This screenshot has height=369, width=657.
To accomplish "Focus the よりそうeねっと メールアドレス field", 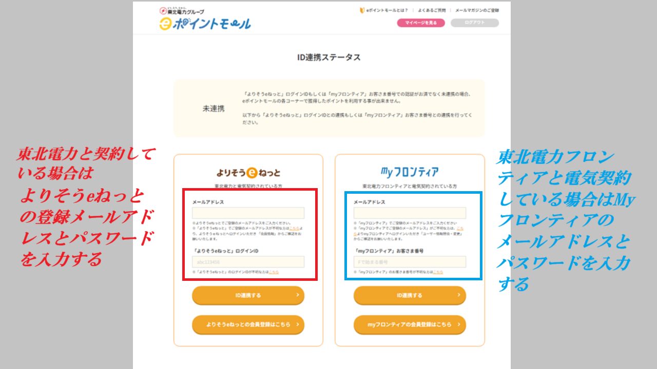I will tap(248, 213).
